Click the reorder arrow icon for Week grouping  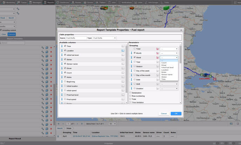132,57
